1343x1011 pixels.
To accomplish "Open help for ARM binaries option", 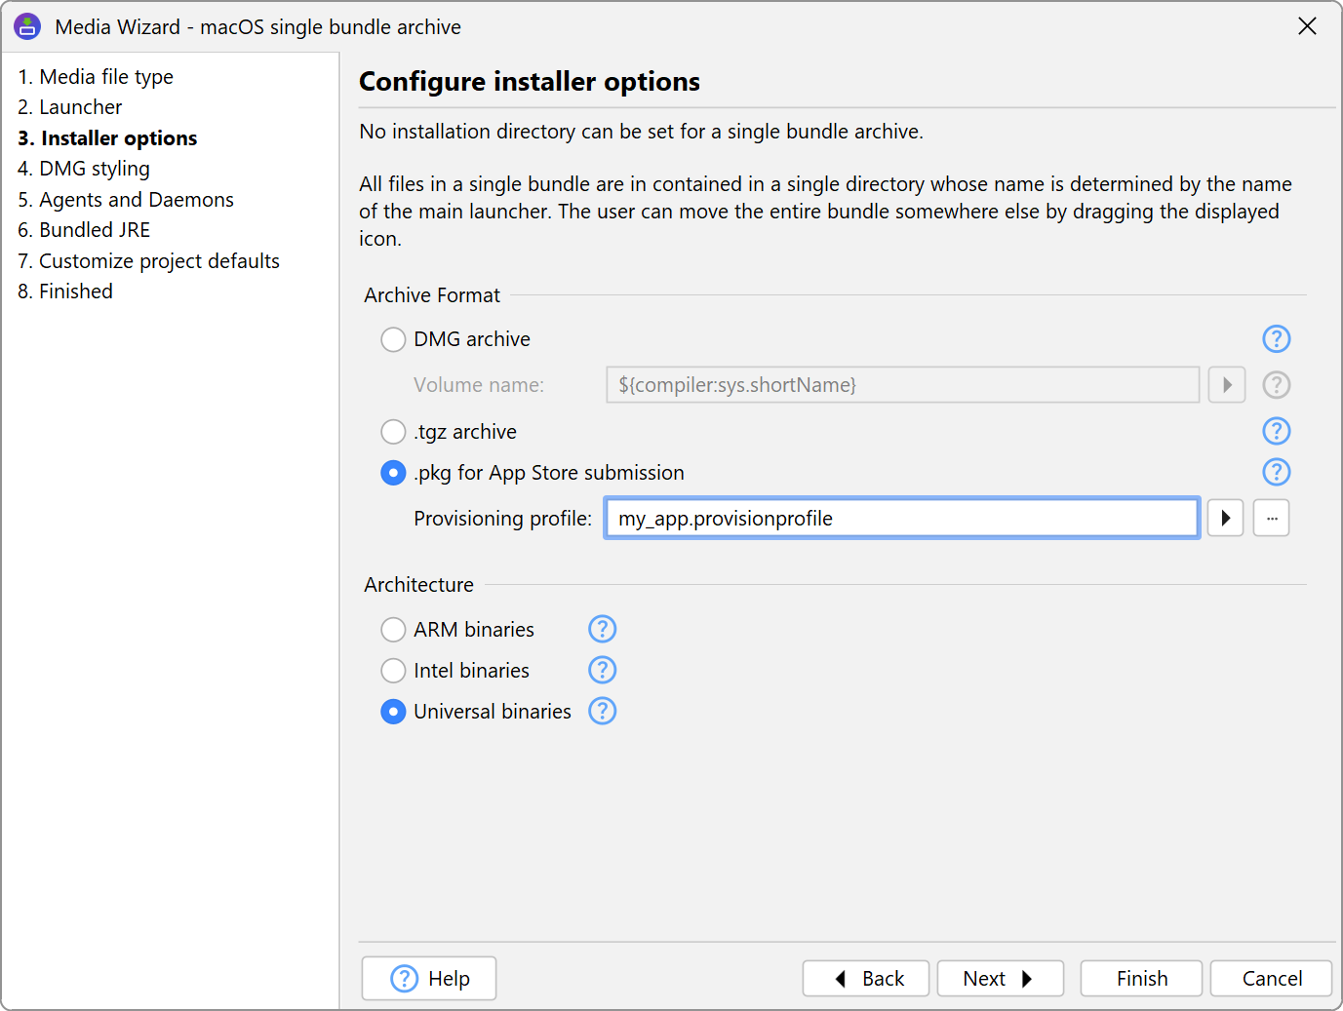I will pyautogui.click(x=602, y=630).
